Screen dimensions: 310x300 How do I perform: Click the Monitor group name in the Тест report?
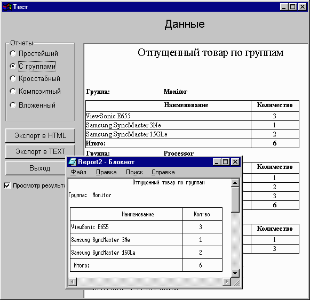(x=176, y=92)
